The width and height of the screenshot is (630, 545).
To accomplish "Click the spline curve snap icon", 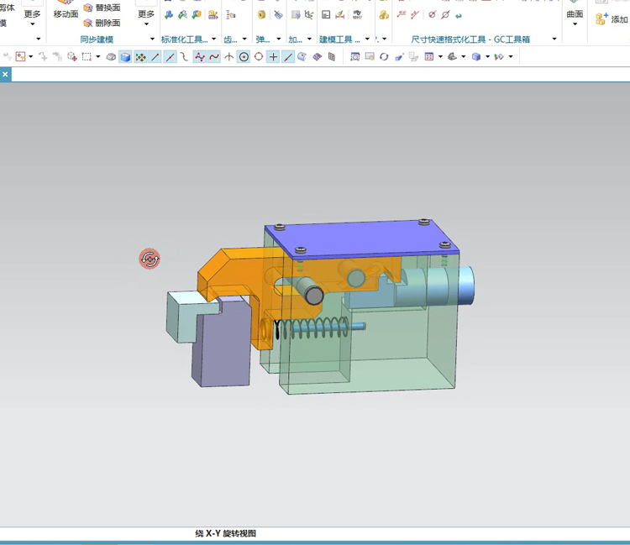I will click(214, 57).
